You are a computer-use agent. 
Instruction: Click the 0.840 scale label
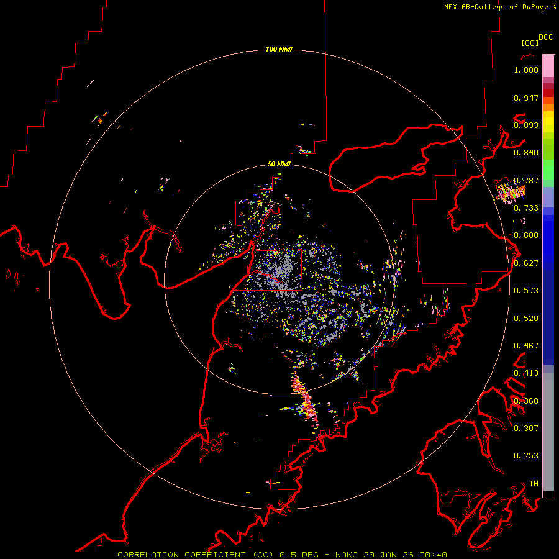526,153
